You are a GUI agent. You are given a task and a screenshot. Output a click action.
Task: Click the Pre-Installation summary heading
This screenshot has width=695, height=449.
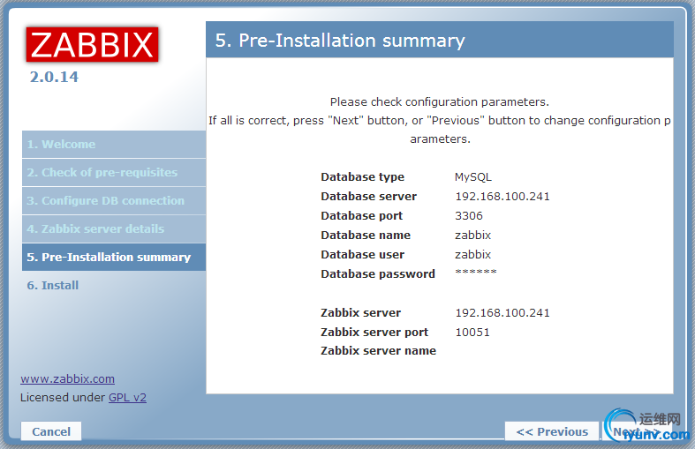click(340, 41)
